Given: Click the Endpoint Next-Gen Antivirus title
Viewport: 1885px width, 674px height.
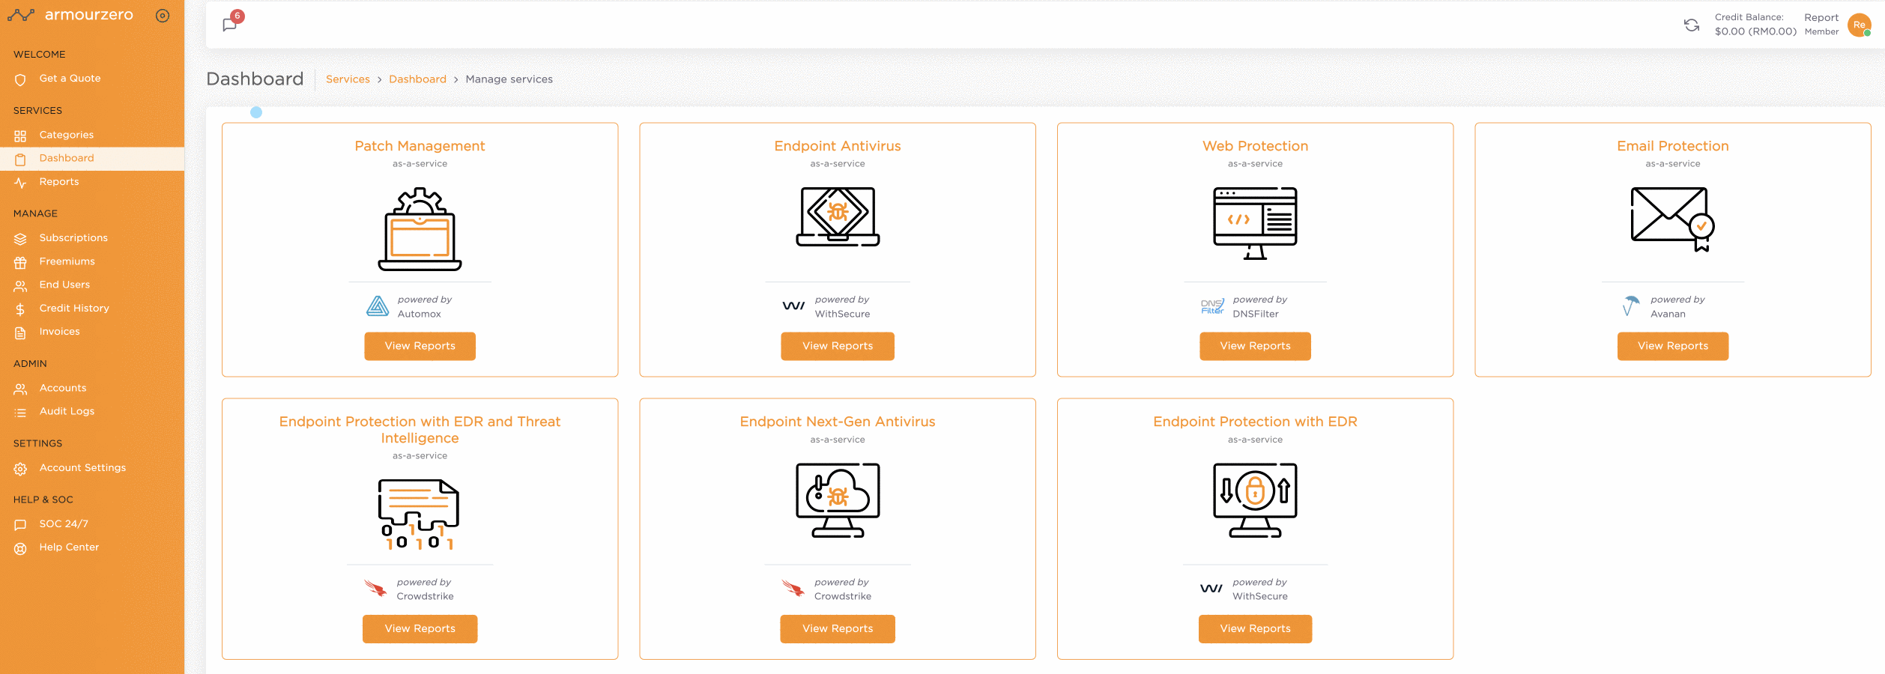Looking at the screenshot, I should pyautogui.click(x=838, y=422).
